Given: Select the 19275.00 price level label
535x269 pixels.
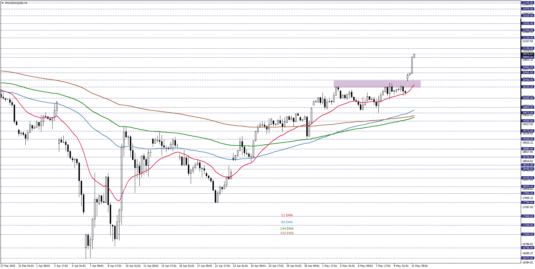Looking at the screenshot, I should (527, 131).
